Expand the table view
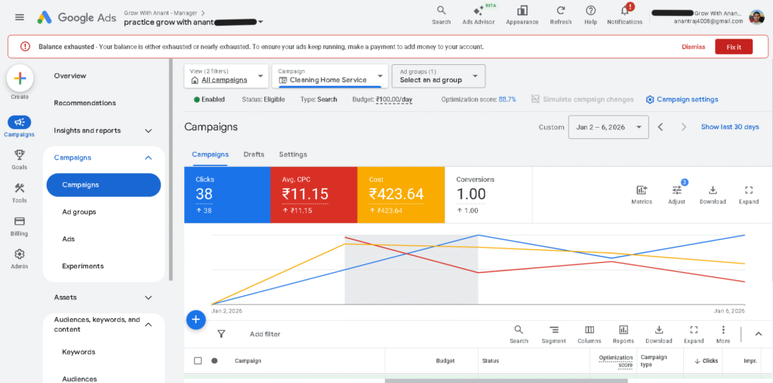 pyautogui.click(x=694, y=335)
